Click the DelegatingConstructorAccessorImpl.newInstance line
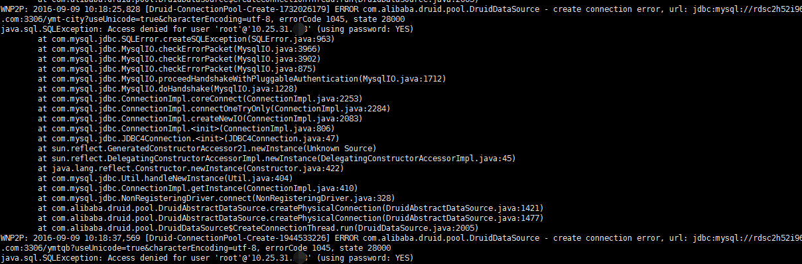The width and height of the screenshot is (802, 264). pos(277,159)
